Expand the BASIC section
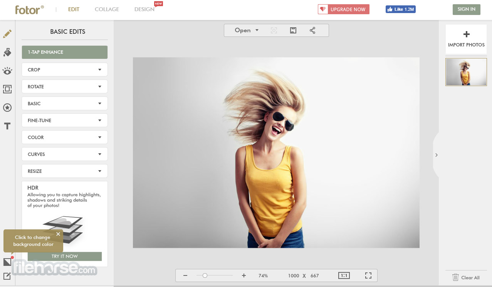 coord(65,103)
